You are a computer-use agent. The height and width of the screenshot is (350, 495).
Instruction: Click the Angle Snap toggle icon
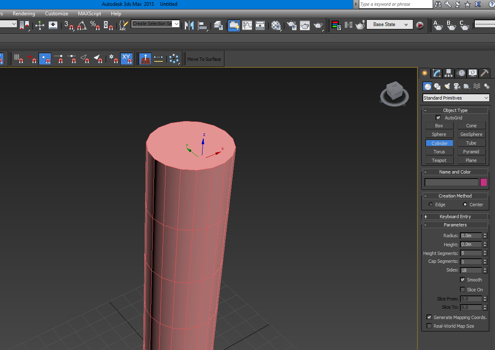click(x=82, y=25)
